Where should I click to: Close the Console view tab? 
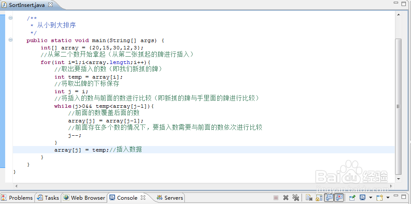143,198
